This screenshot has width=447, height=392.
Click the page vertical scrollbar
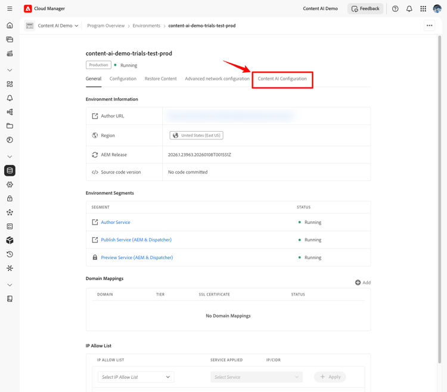(439, 200)
